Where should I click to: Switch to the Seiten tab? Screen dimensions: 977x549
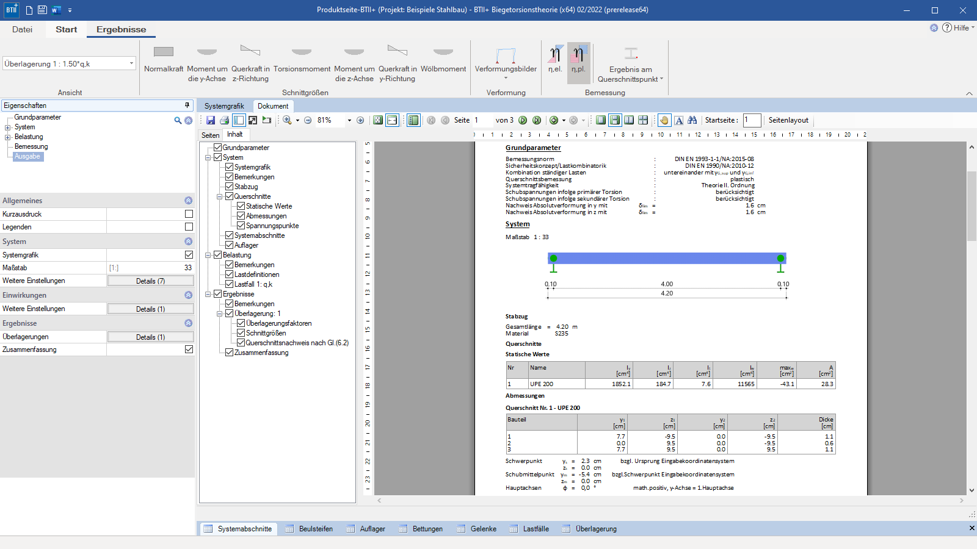pos(211,135)
